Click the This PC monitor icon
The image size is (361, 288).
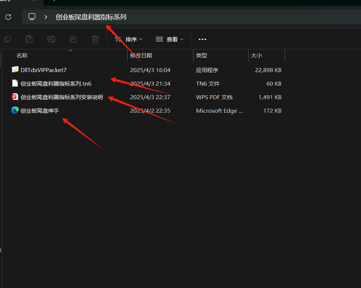[x=32, y=17]
